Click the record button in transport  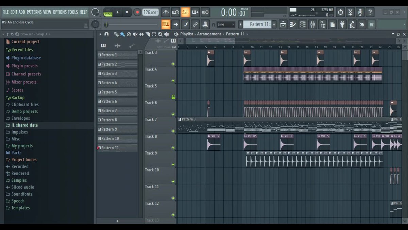(x=137, y=12)
